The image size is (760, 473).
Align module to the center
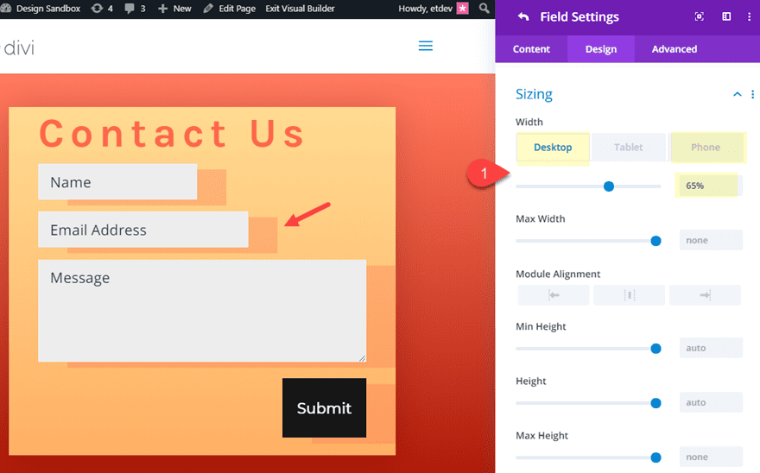click(x=629, y=295)
